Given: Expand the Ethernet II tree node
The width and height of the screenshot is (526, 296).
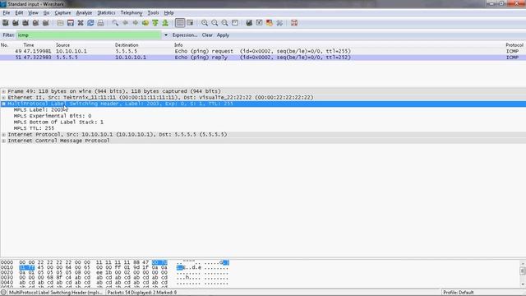Looking at the screenshot, I should 3,97.
